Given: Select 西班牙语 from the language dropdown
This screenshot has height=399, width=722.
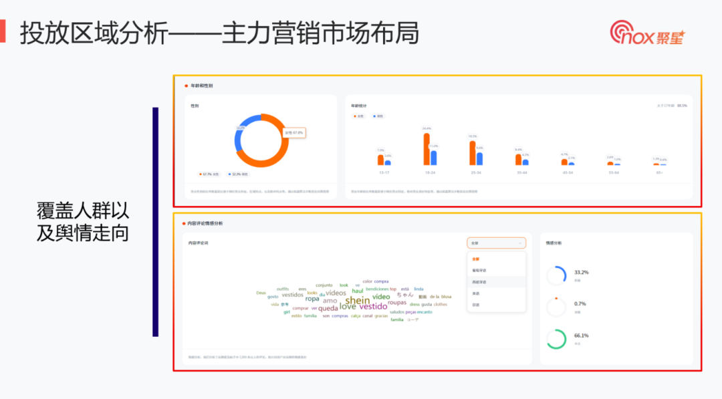Looking at the screenshot, I should coord(480,281).
